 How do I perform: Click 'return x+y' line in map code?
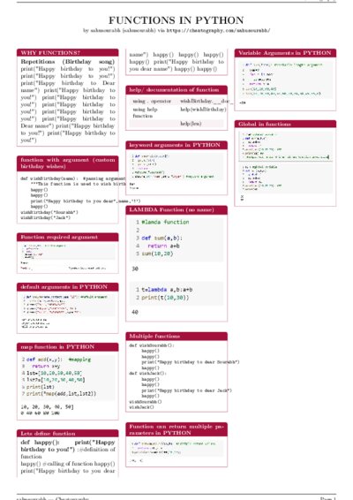click(x=46, y=366)
